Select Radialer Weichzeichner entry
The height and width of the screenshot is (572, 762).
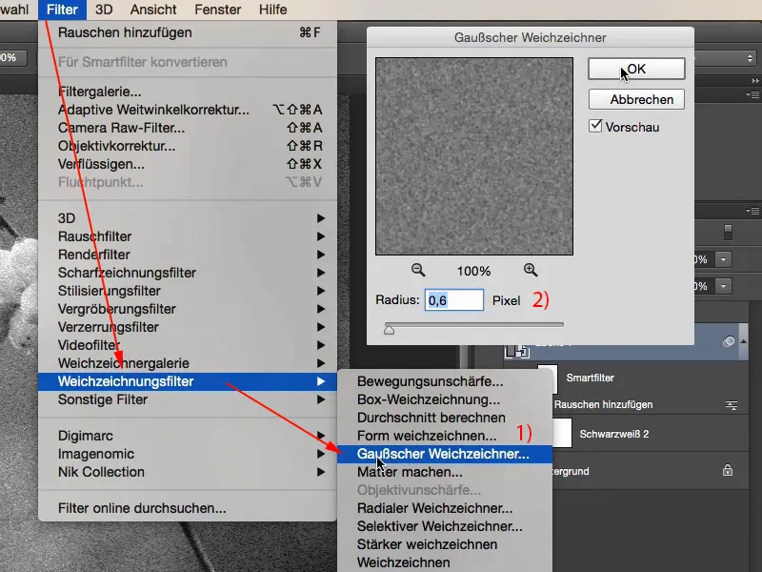coord(445,508)
